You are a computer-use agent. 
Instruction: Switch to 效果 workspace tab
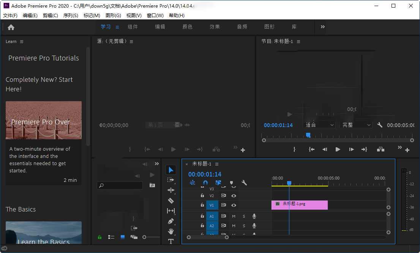tap(215, 27)
